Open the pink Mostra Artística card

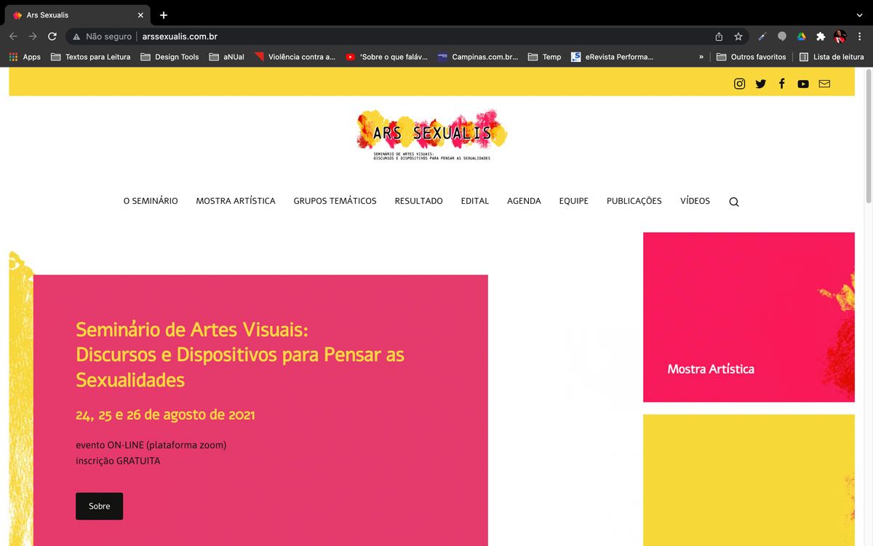(x=748, y=317)
